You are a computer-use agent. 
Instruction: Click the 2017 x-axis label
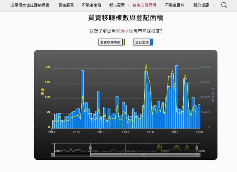pos(125,132)
